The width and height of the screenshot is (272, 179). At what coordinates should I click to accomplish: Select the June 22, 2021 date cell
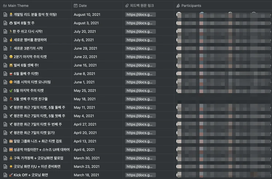pyautogui.click(x=97, y=57)
